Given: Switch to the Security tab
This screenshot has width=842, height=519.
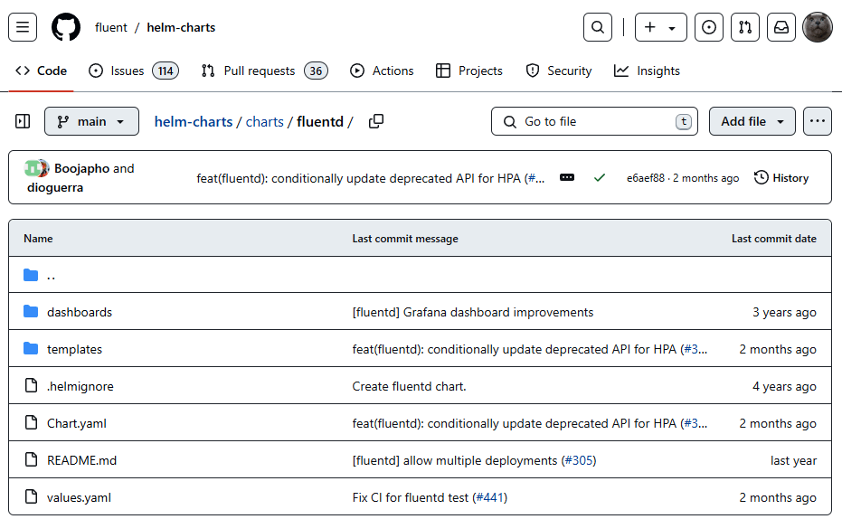Looking at the screenshot, I should (559, 71).
